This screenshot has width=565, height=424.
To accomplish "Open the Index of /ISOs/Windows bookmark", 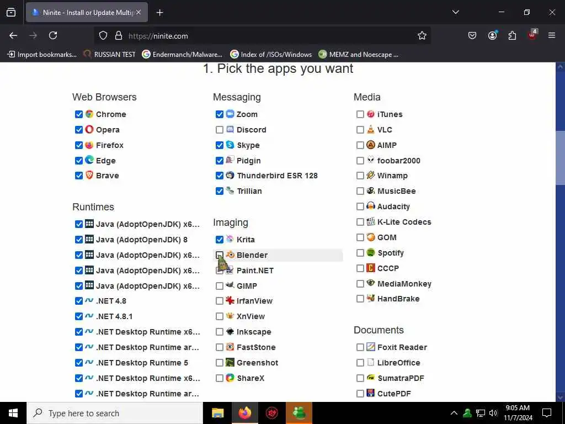I will tap(271, 55).
